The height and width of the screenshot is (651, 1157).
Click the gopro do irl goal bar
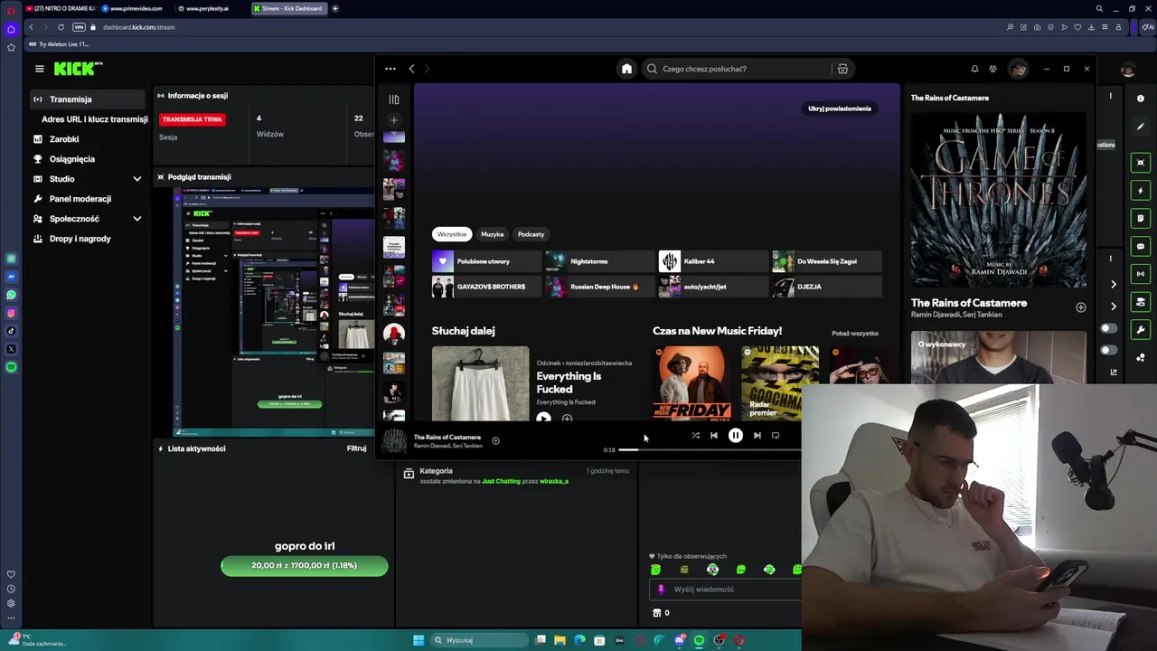305,566
